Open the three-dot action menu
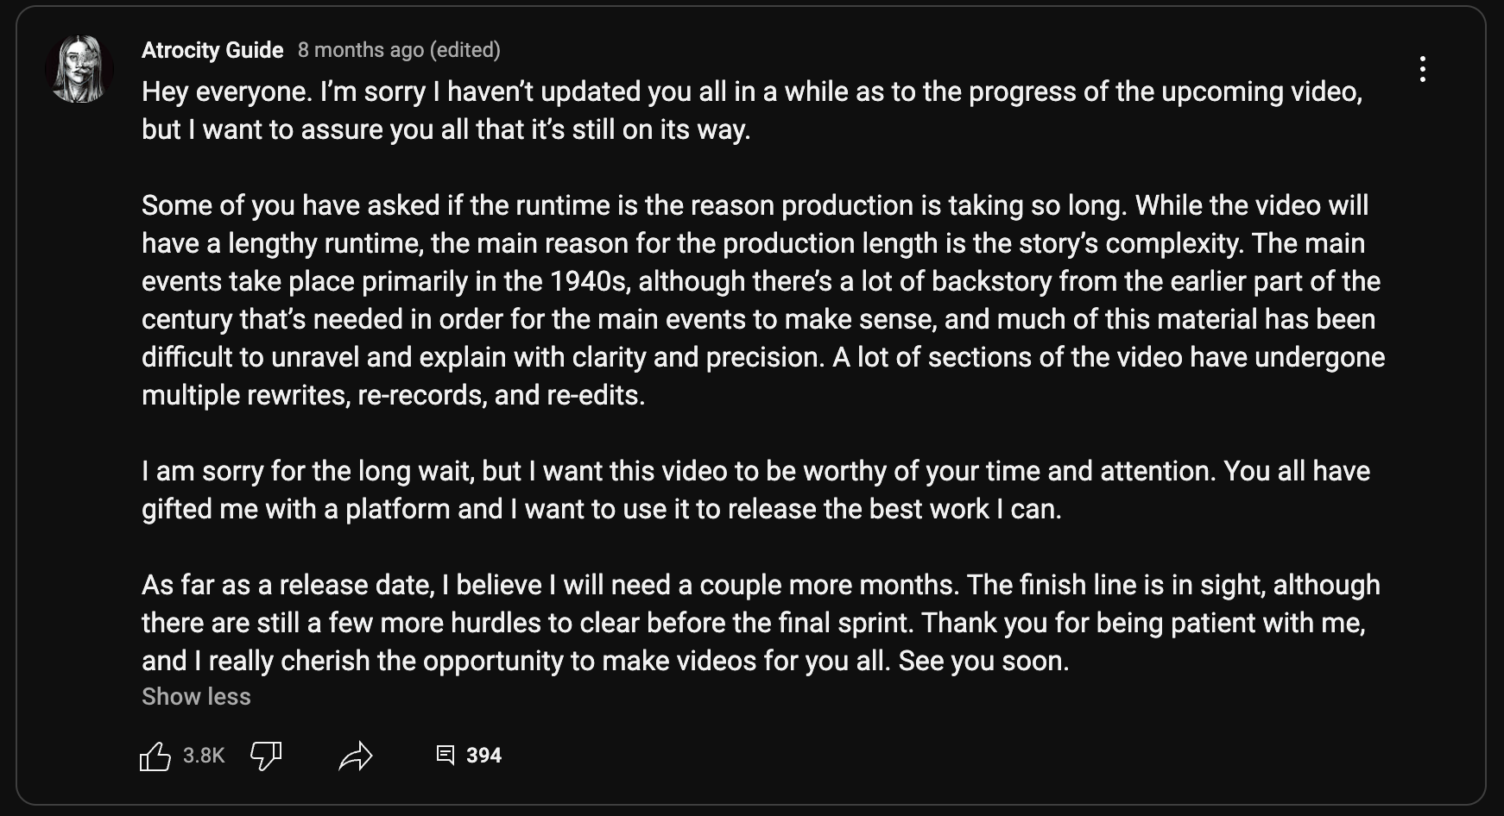 point(1422,69)
